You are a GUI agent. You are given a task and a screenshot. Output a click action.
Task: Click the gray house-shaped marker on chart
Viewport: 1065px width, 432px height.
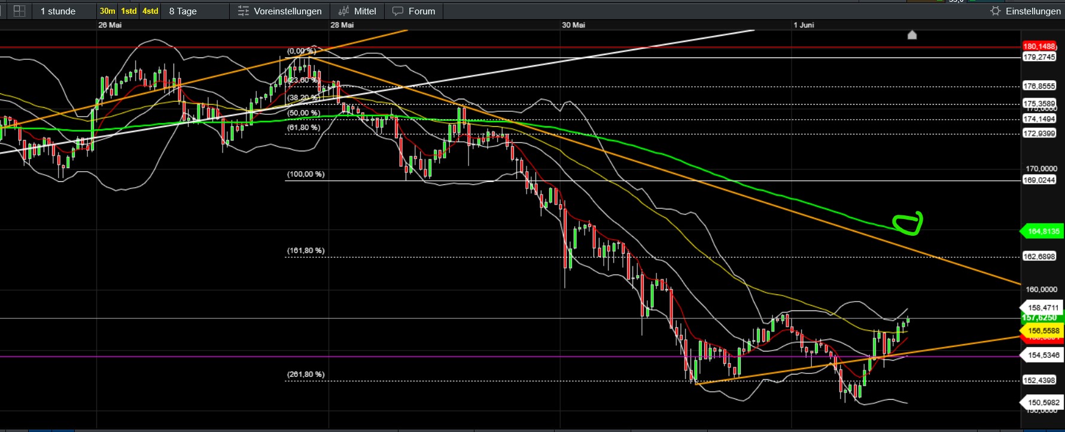tap(912, 35)
